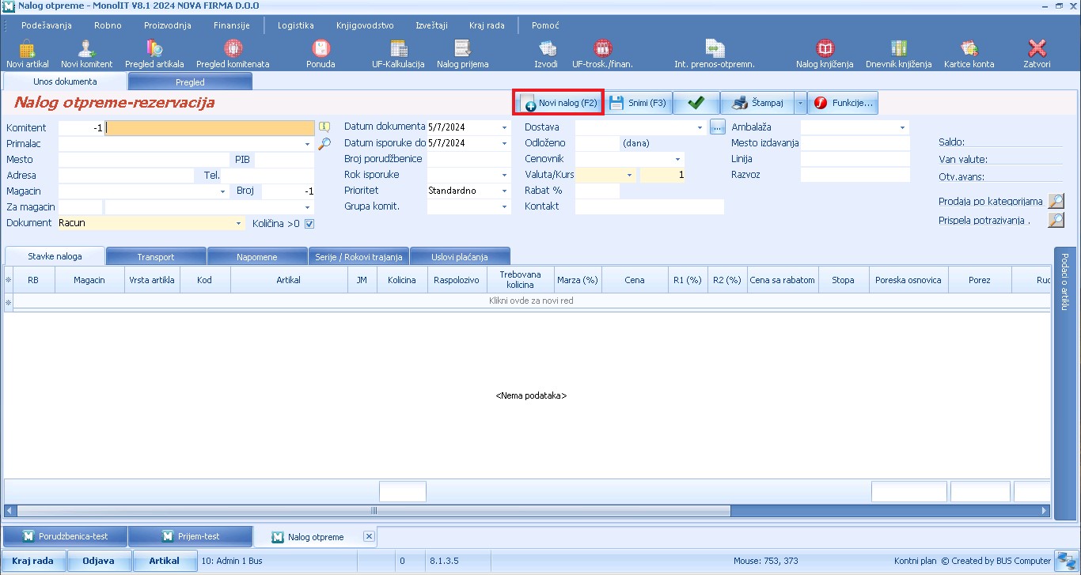Open the Magacin dropdown
Viewport: 1081px width, 575px height.
coord(223,191)
